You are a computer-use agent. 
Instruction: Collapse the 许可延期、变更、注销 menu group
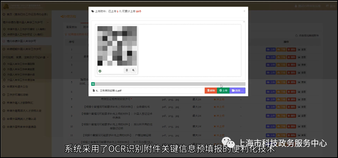point(26,57)
